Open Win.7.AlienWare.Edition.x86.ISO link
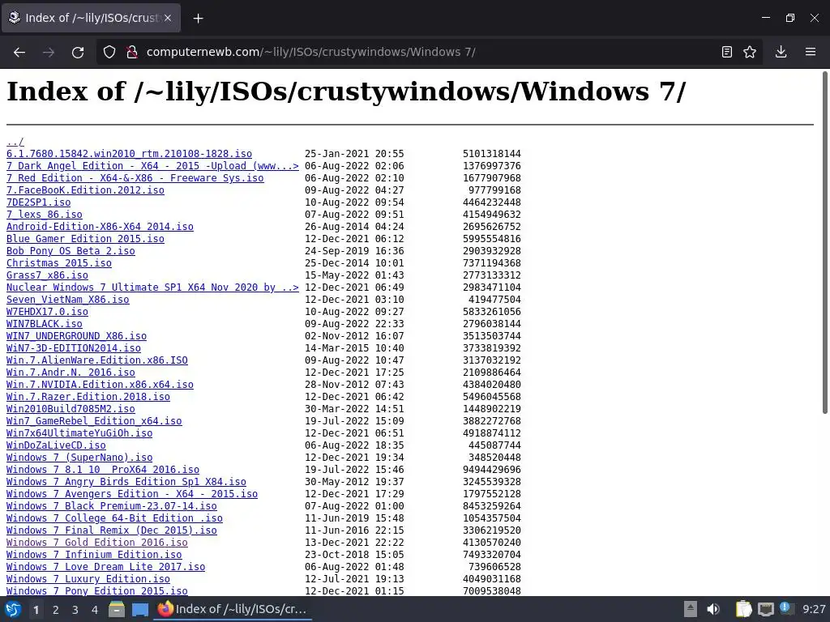830x622 pixels. 97,360
